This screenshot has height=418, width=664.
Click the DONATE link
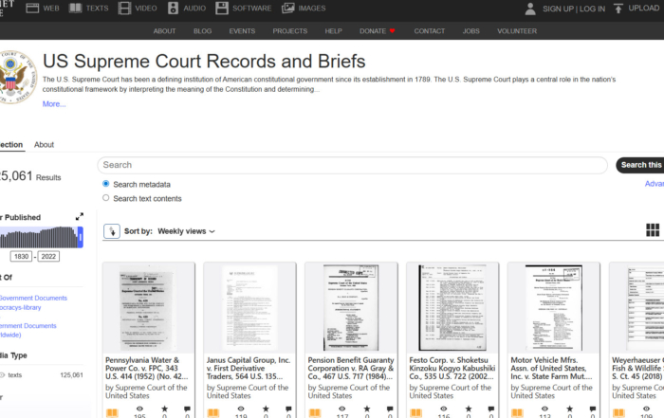(x=373, y=31)
